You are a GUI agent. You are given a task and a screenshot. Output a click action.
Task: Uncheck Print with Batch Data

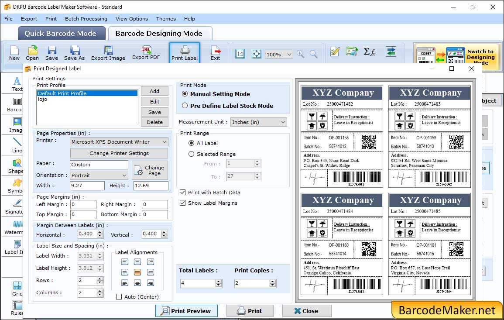(182, 193)
